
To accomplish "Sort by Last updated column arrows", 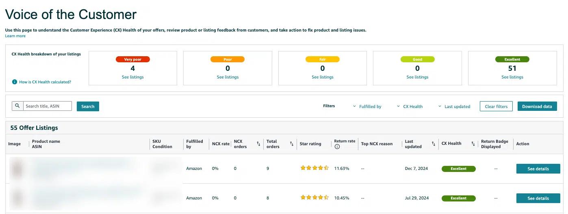I will pyautogui.click(x=434, y=144).
